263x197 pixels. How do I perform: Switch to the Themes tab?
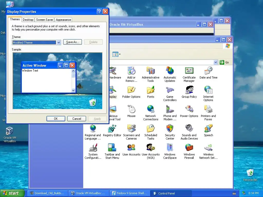15,19
